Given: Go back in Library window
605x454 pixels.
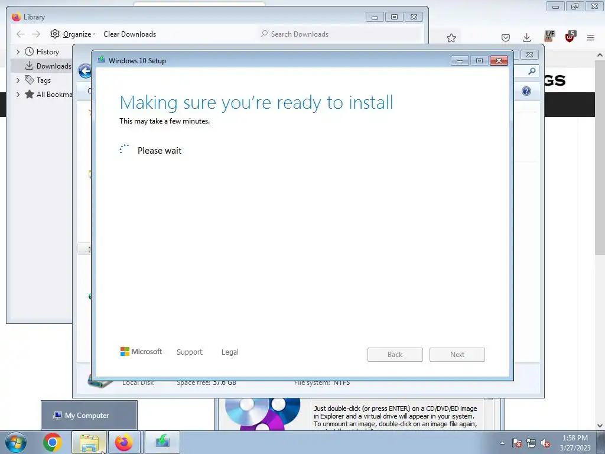Looking at the screenshot, I should coord(21,34).
